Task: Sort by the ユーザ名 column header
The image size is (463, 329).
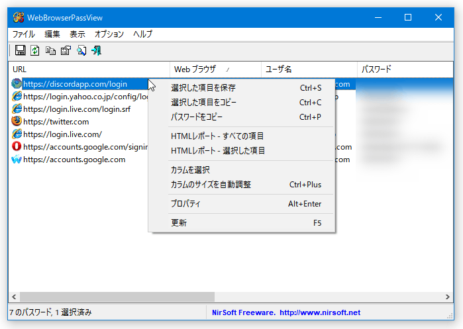Action: [x=309, y=70]
